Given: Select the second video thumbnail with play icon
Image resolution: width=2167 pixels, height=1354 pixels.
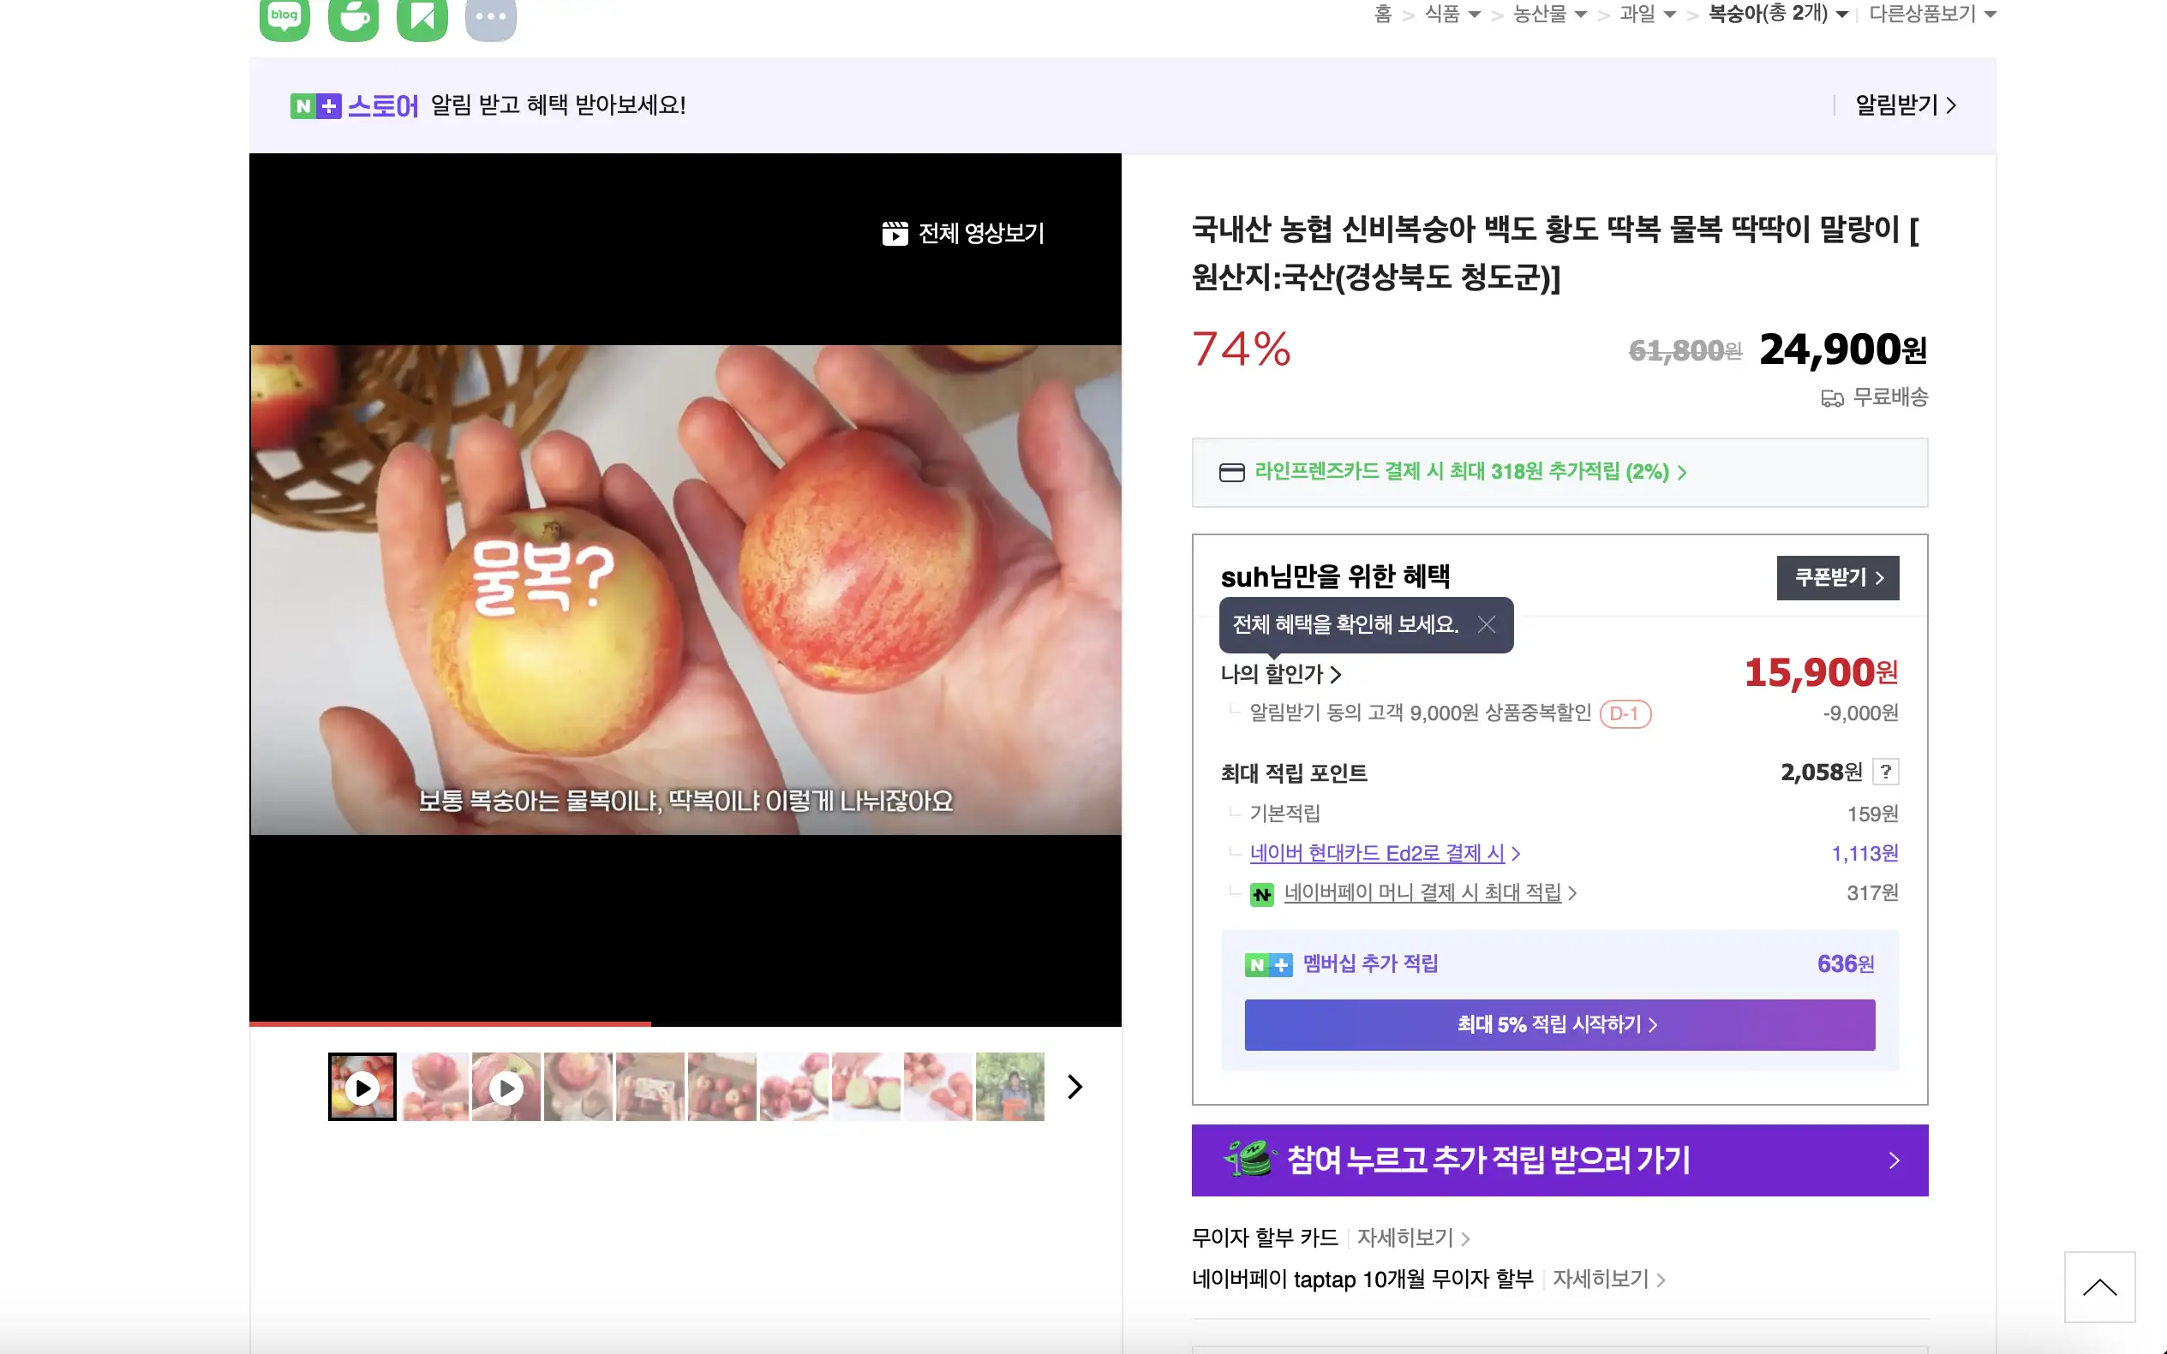Looking at the screenshot, I should click(506, 1087).
